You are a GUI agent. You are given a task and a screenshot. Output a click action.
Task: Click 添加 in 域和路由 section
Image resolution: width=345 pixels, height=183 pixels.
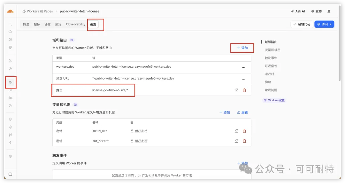tap(242, 48)
